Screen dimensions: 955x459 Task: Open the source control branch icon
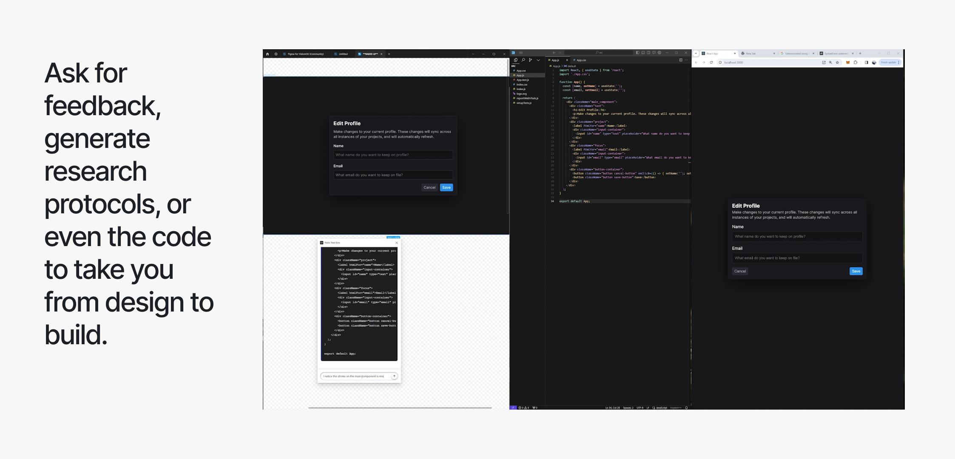click(530, 60)
